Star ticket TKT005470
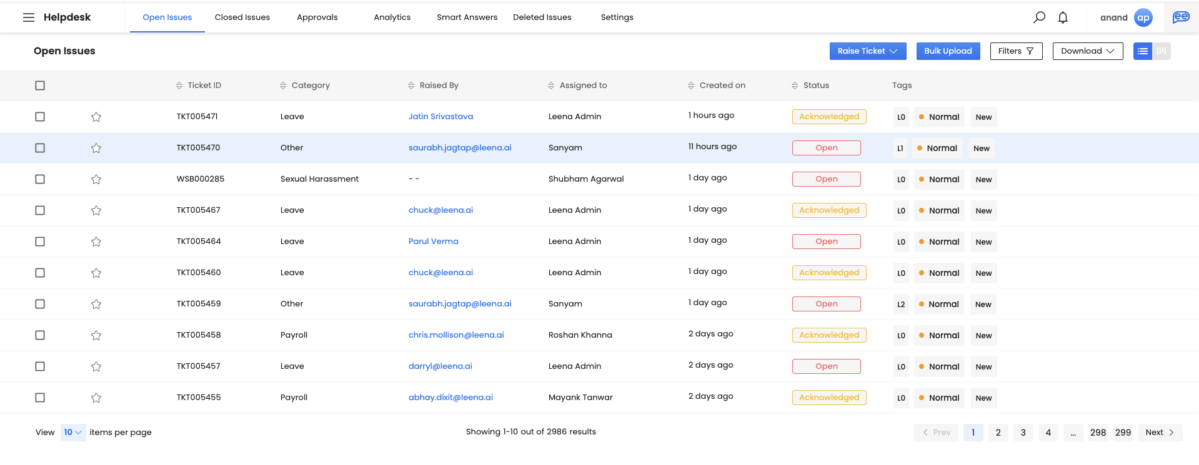This screenshot has height=465, width=1199. [96, 148]
